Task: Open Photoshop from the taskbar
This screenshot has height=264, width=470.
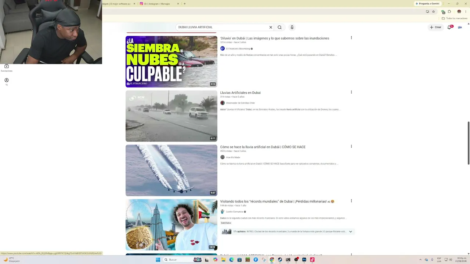Action: tap(304, 260)
